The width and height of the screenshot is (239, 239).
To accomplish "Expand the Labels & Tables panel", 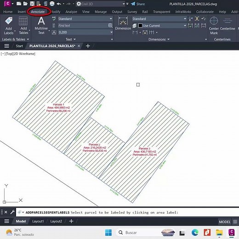I will [15, 40].
